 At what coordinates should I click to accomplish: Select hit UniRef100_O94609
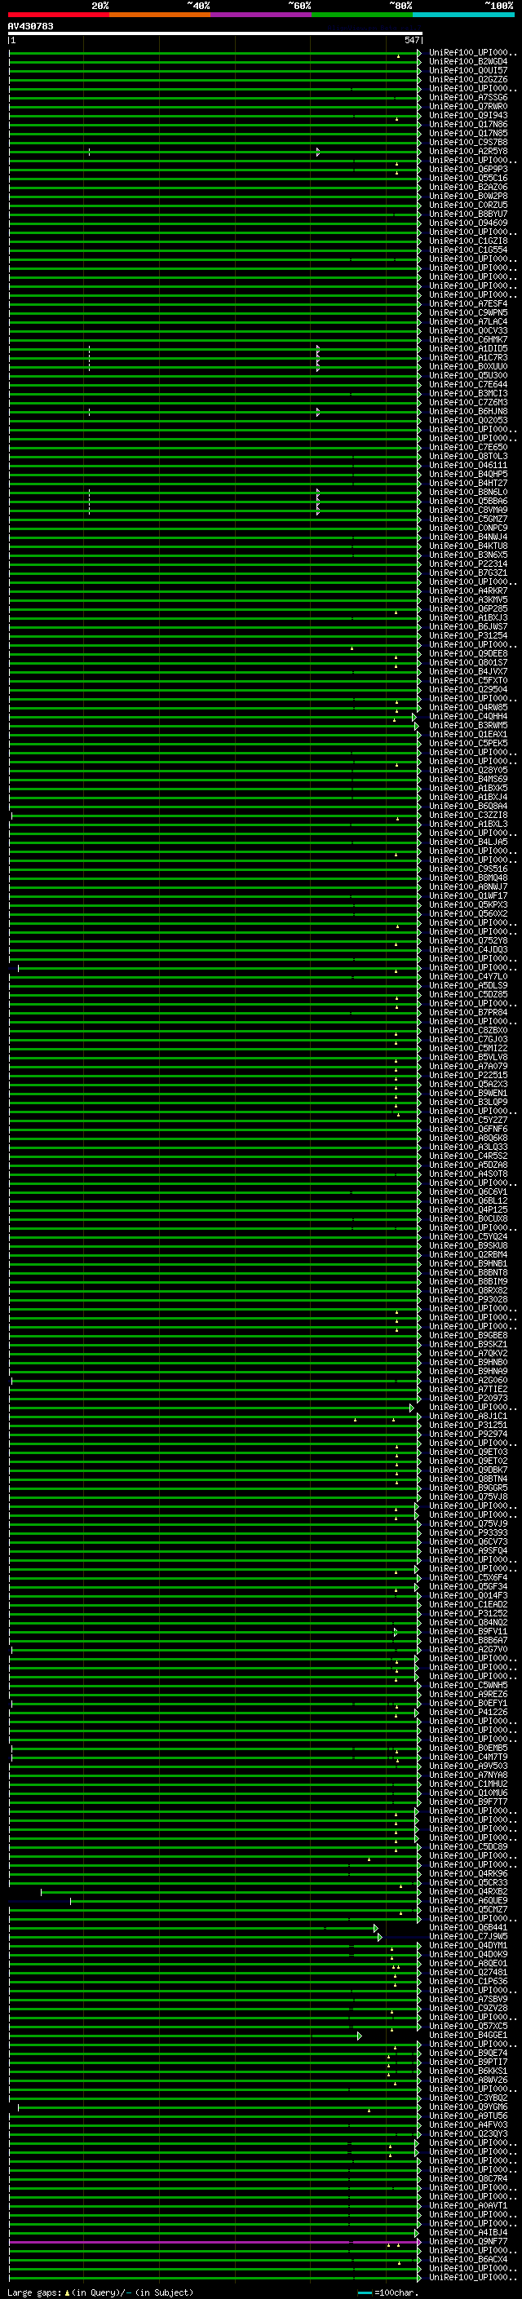tap(467, 223)
